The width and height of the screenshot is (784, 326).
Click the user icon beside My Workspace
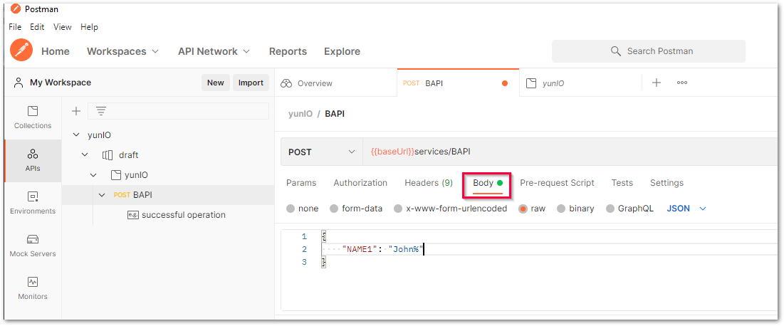(x=19, y=83)
